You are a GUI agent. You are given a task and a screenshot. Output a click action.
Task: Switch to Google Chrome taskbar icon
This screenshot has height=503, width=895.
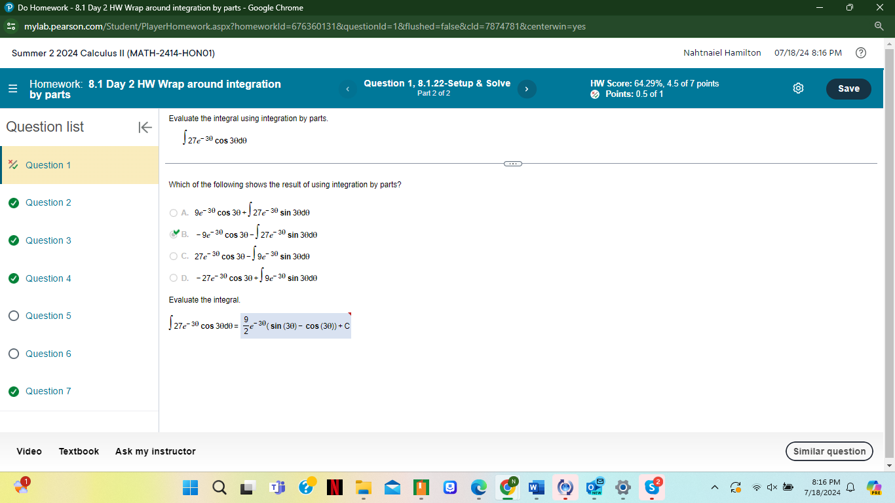click(508, 487)
